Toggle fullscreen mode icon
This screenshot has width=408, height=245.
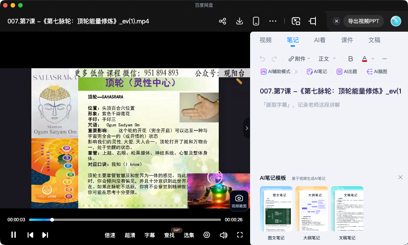pos(240,235)
